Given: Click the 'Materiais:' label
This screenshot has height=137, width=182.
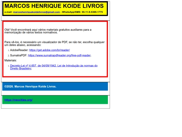Looking at the screenshot, I should pyautogui.click(x=10, y=60).
